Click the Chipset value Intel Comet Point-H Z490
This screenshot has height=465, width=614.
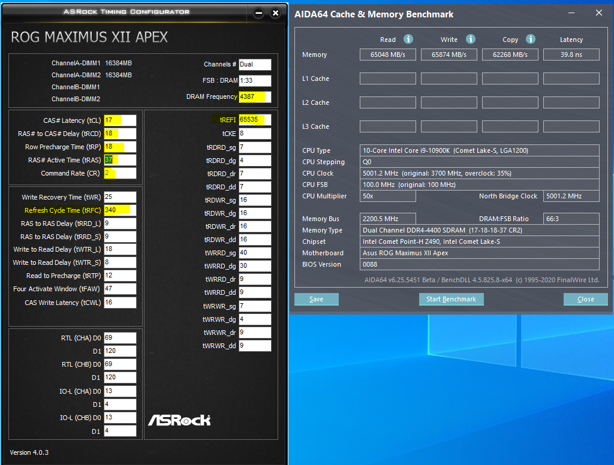tap(479, 241)
